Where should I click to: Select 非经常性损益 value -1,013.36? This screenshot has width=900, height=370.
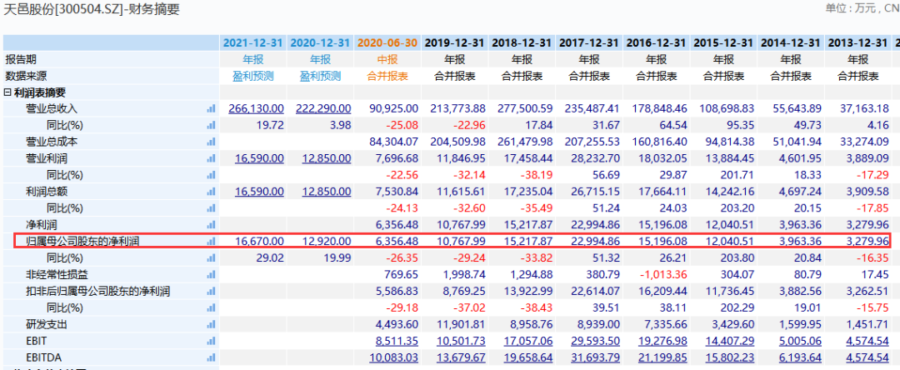(x=664, y=275)
